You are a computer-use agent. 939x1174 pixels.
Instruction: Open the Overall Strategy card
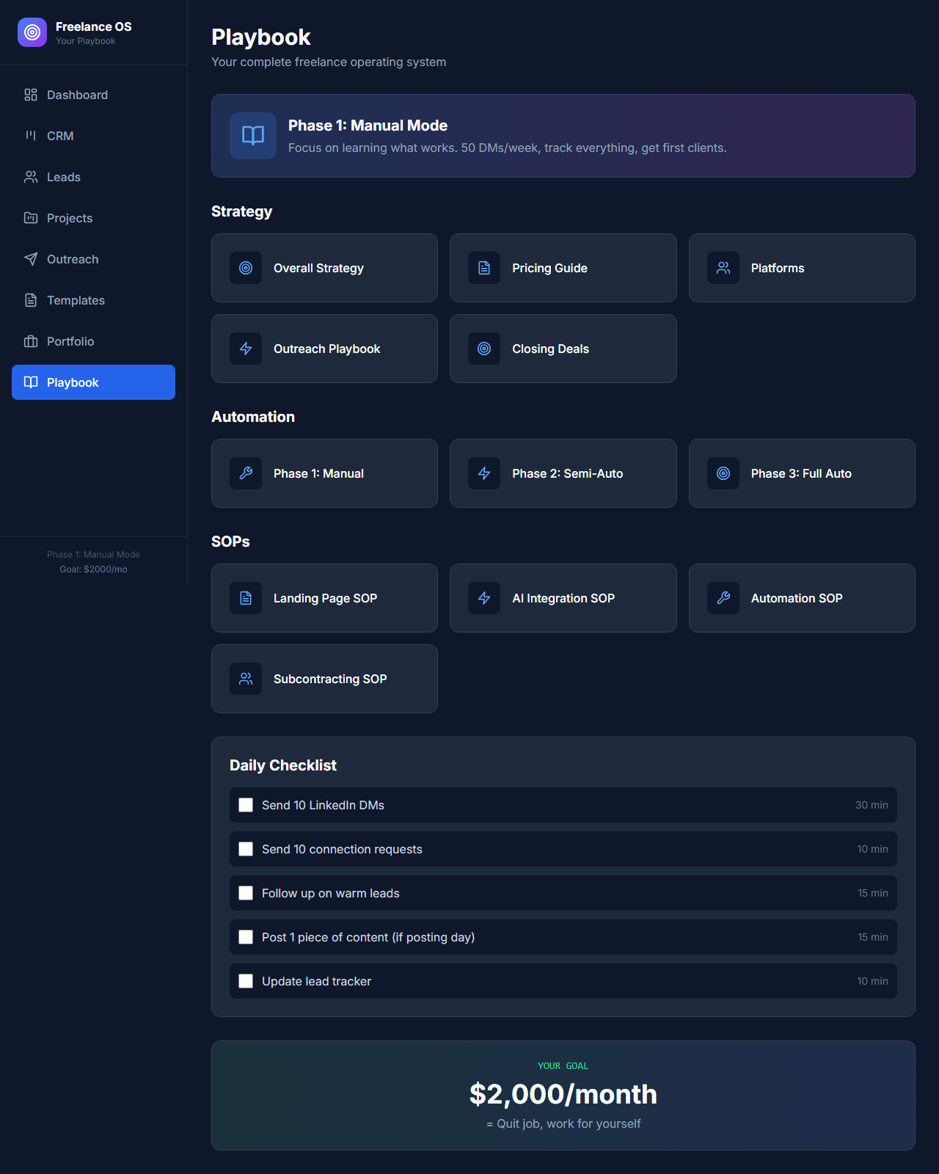pyautogui.click(x=324, y=268)
